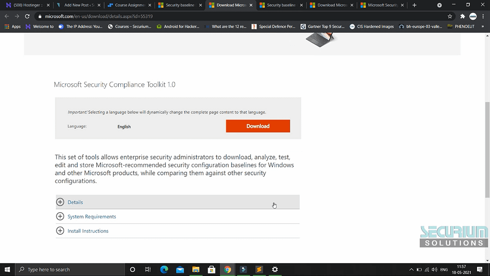Open the tab search dropdown

pos(439,5)
